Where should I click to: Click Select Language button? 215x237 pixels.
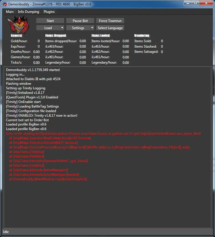tap(110, 28)
